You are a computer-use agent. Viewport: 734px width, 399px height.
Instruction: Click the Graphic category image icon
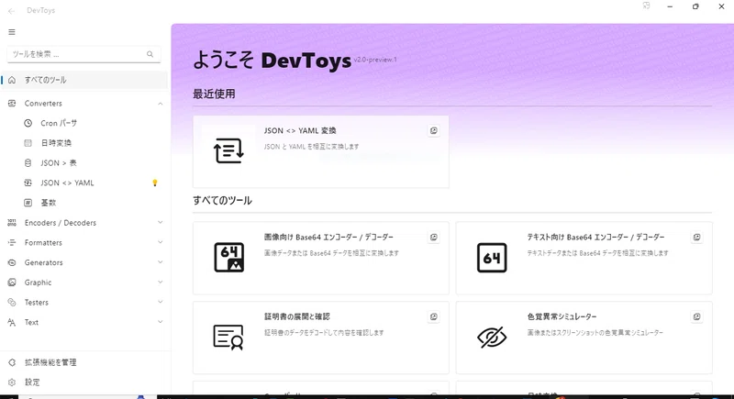pos(12,283)
